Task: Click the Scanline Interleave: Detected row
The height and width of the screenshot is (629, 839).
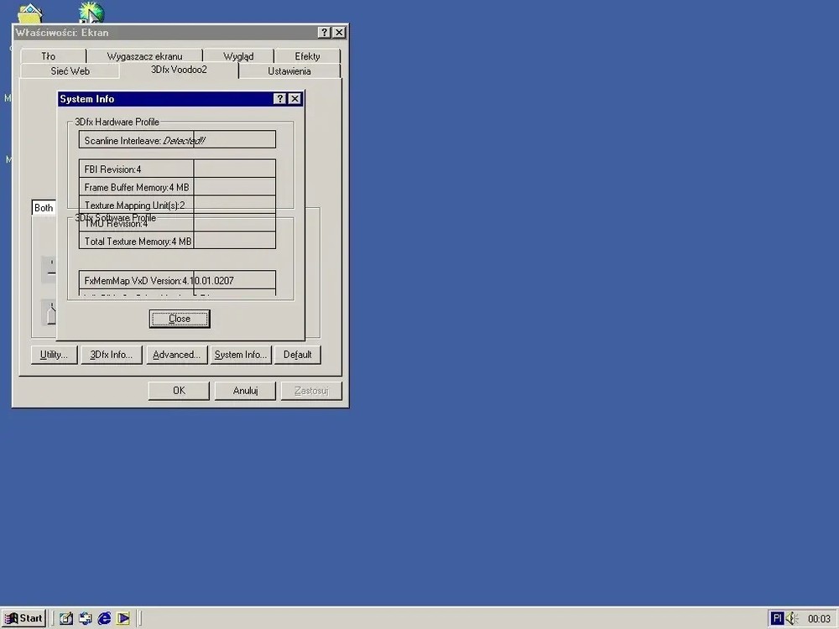Action: click(x=177, y=139)
